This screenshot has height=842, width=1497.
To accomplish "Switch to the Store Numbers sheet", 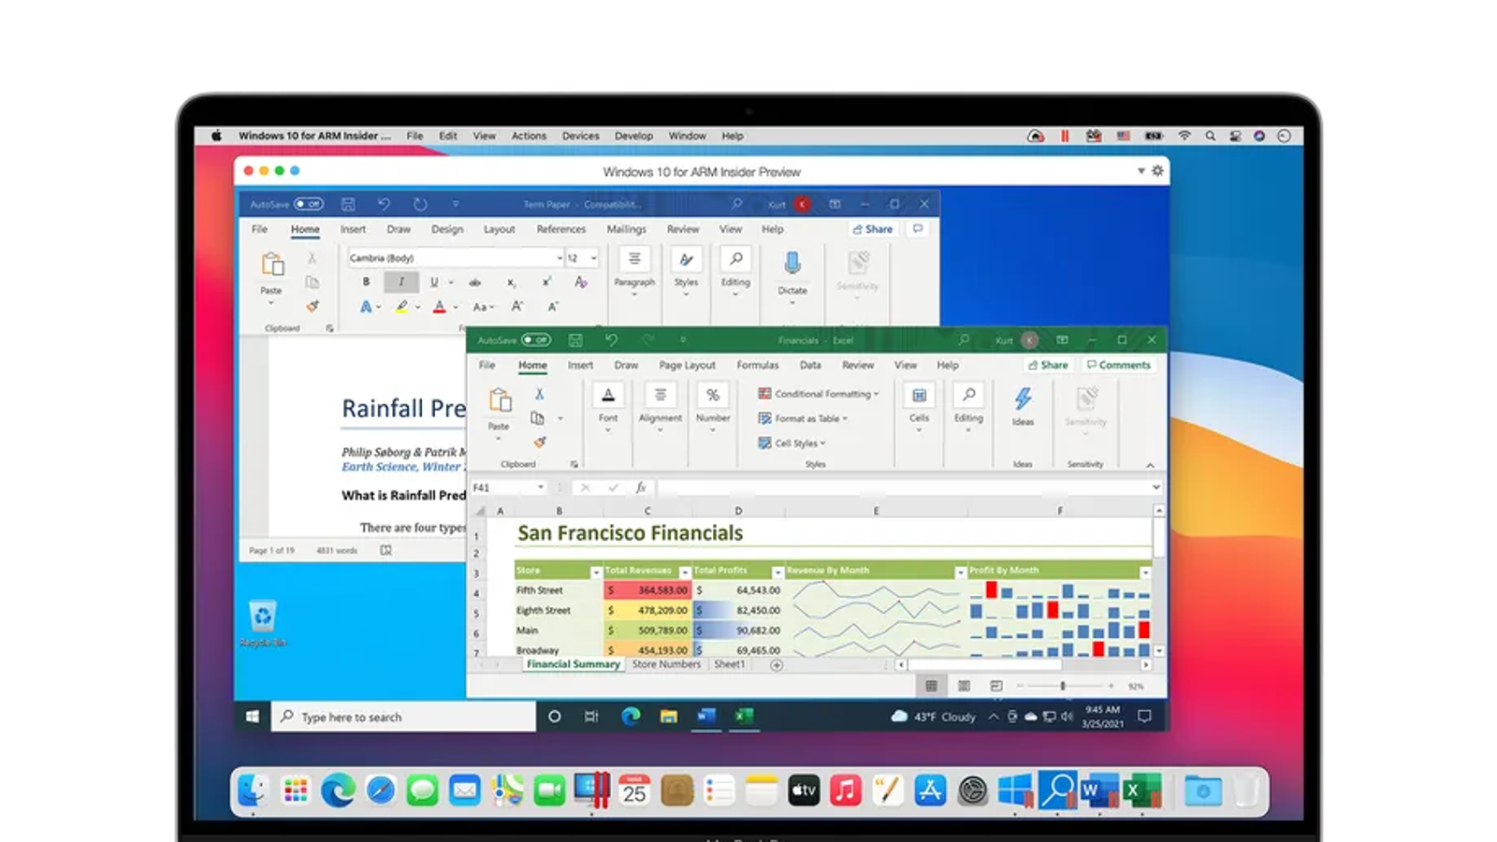I will (666, 664).
